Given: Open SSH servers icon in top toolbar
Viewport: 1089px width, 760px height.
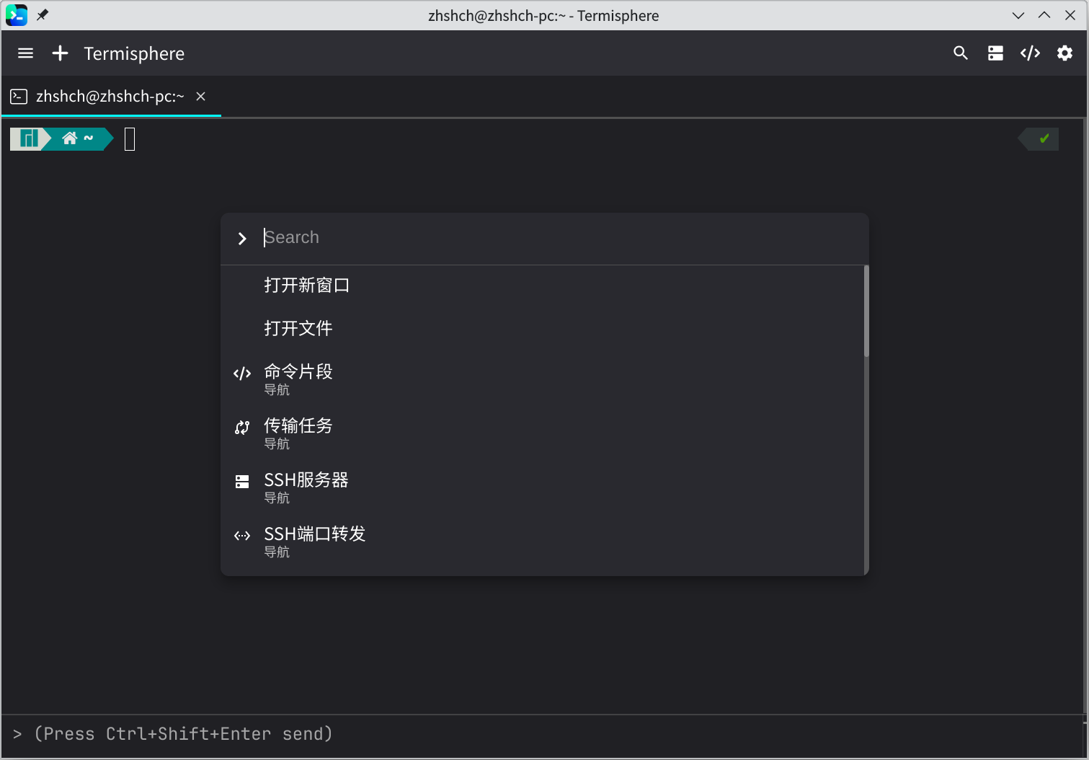Looking at the screenshot, I should pos(995,53).
